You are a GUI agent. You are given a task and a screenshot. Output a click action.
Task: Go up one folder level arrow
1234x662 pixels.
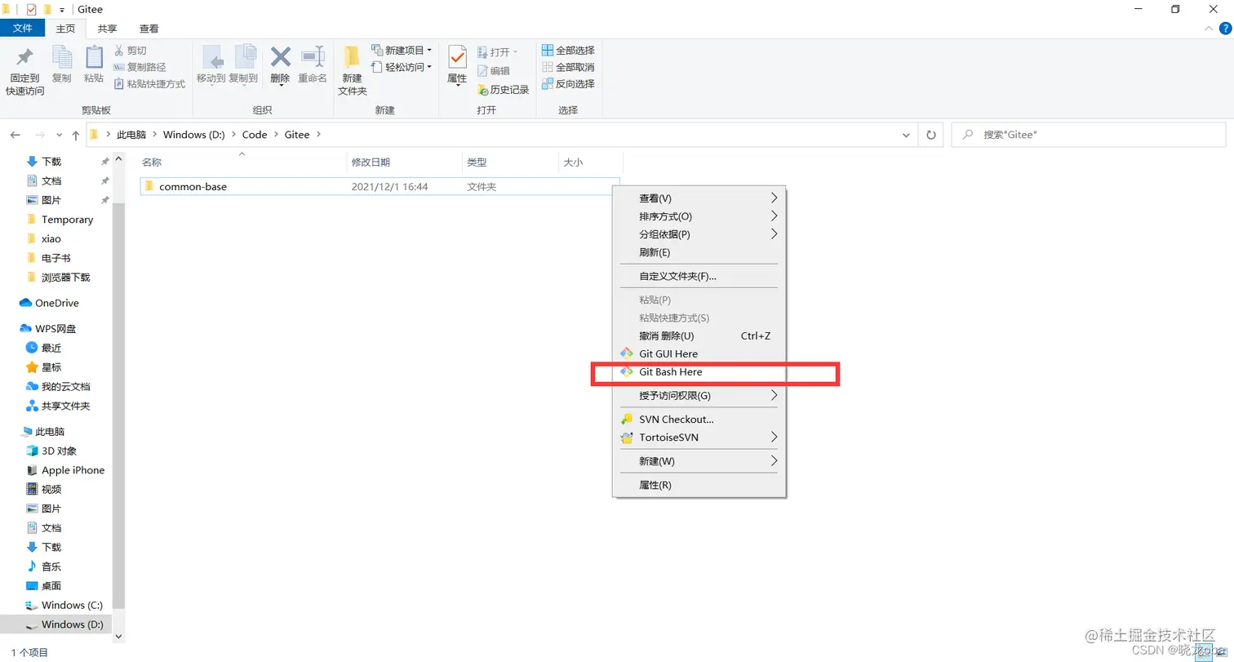coord(76,135)
